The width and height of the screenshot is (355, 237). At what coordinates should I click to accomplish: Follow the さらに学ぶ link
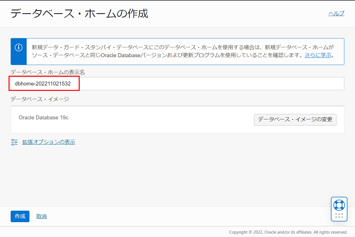[318, 55]
